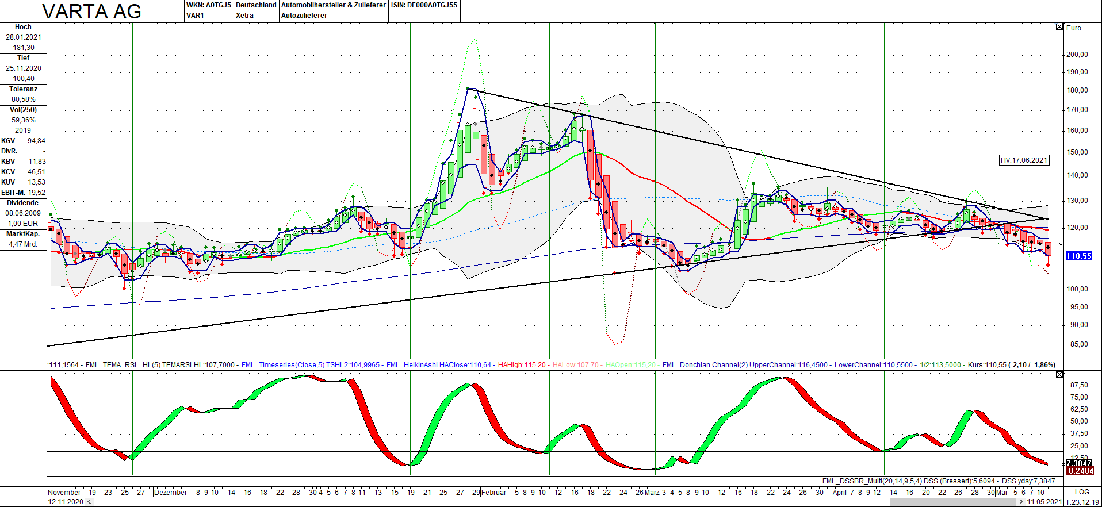Click the chart end date 11.05.2021
1102x507 pixels.
click(1044, 502)
